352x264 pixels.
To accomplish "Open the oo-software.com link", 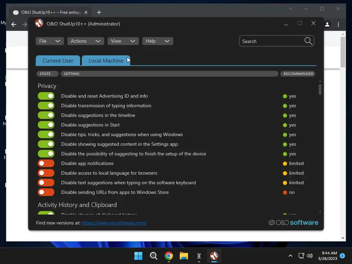I will tap(114, 223).
